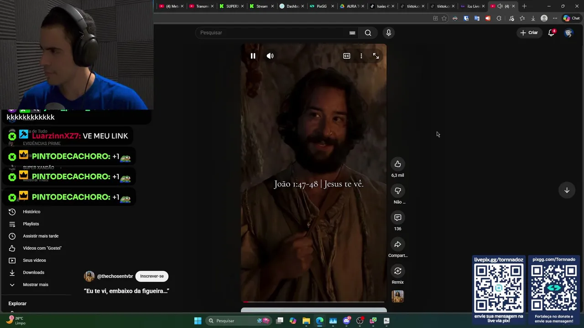
Task: Click the thechosentvbr channel avatar
Action: [x=89, y=276]
